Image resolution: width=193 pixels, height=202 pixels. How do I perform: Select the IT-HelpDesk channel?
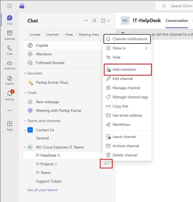pos(63,155)
